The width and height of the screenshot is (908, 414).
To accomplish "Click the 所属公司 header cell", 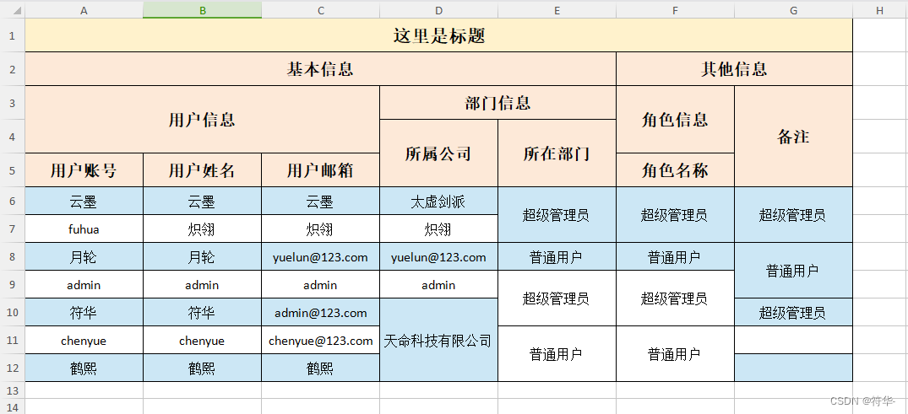I will (x=438, y=153).
